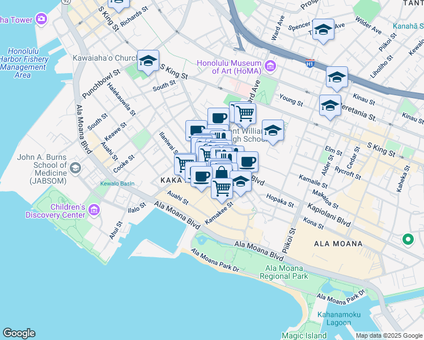Open school marker near Spencer street label
This screenshot has height=340, width=424.
click(x=324, y=30)
